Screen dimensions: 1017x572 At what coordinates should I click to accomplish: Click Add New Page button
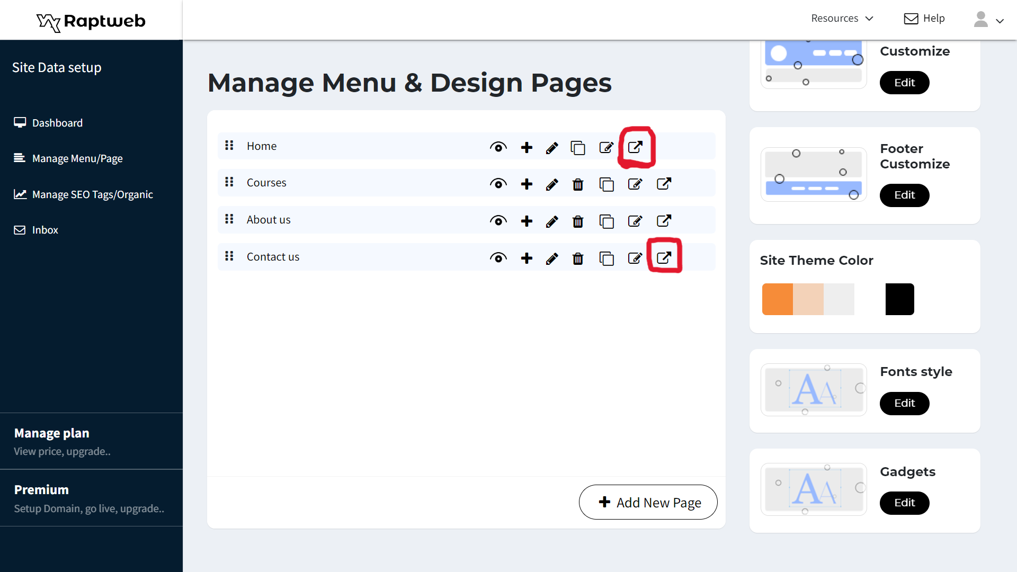point(648,502)
